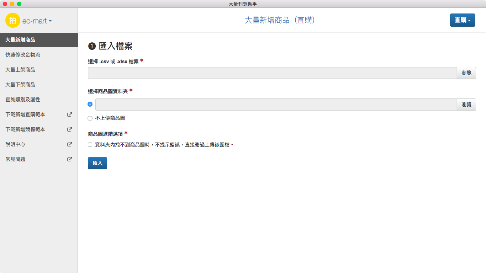Click 瀏覽 button for csv/xlsx file
Image resolution: width=486 pixels, height=273 pixels.
(466, 73)
